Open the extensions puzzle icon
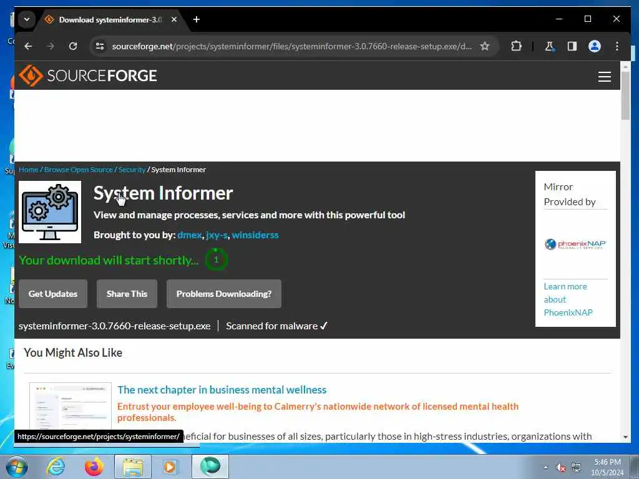Image resolution: width=639 pixels, height=479 pixels. [516, 46]
